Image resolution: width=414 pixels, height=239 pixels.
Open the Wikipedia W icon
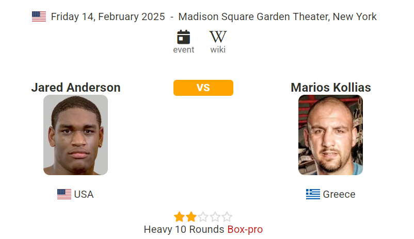click(x=218, y=37)
